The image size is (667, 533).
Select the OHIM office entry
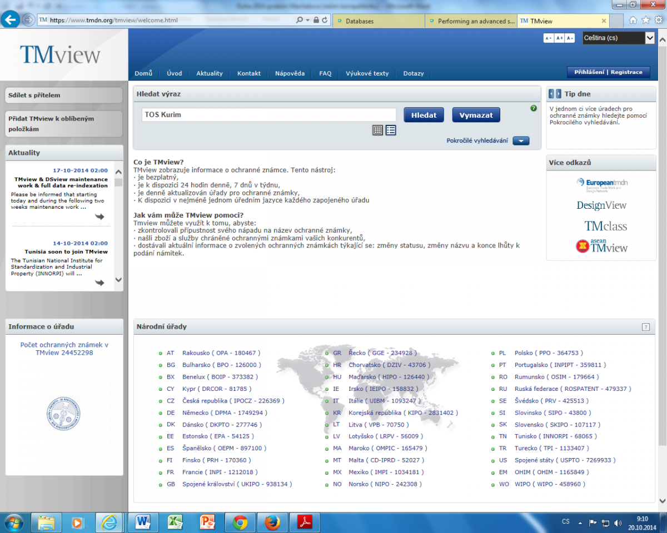point(538,472)
